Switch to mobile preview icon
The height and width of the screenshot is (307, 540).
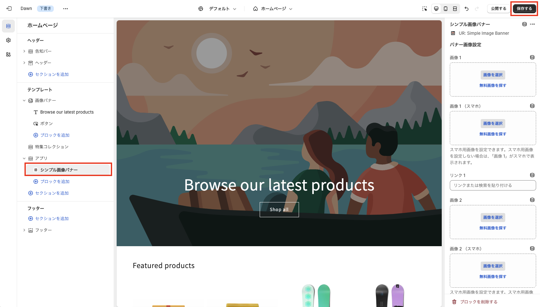pos(446,9)
